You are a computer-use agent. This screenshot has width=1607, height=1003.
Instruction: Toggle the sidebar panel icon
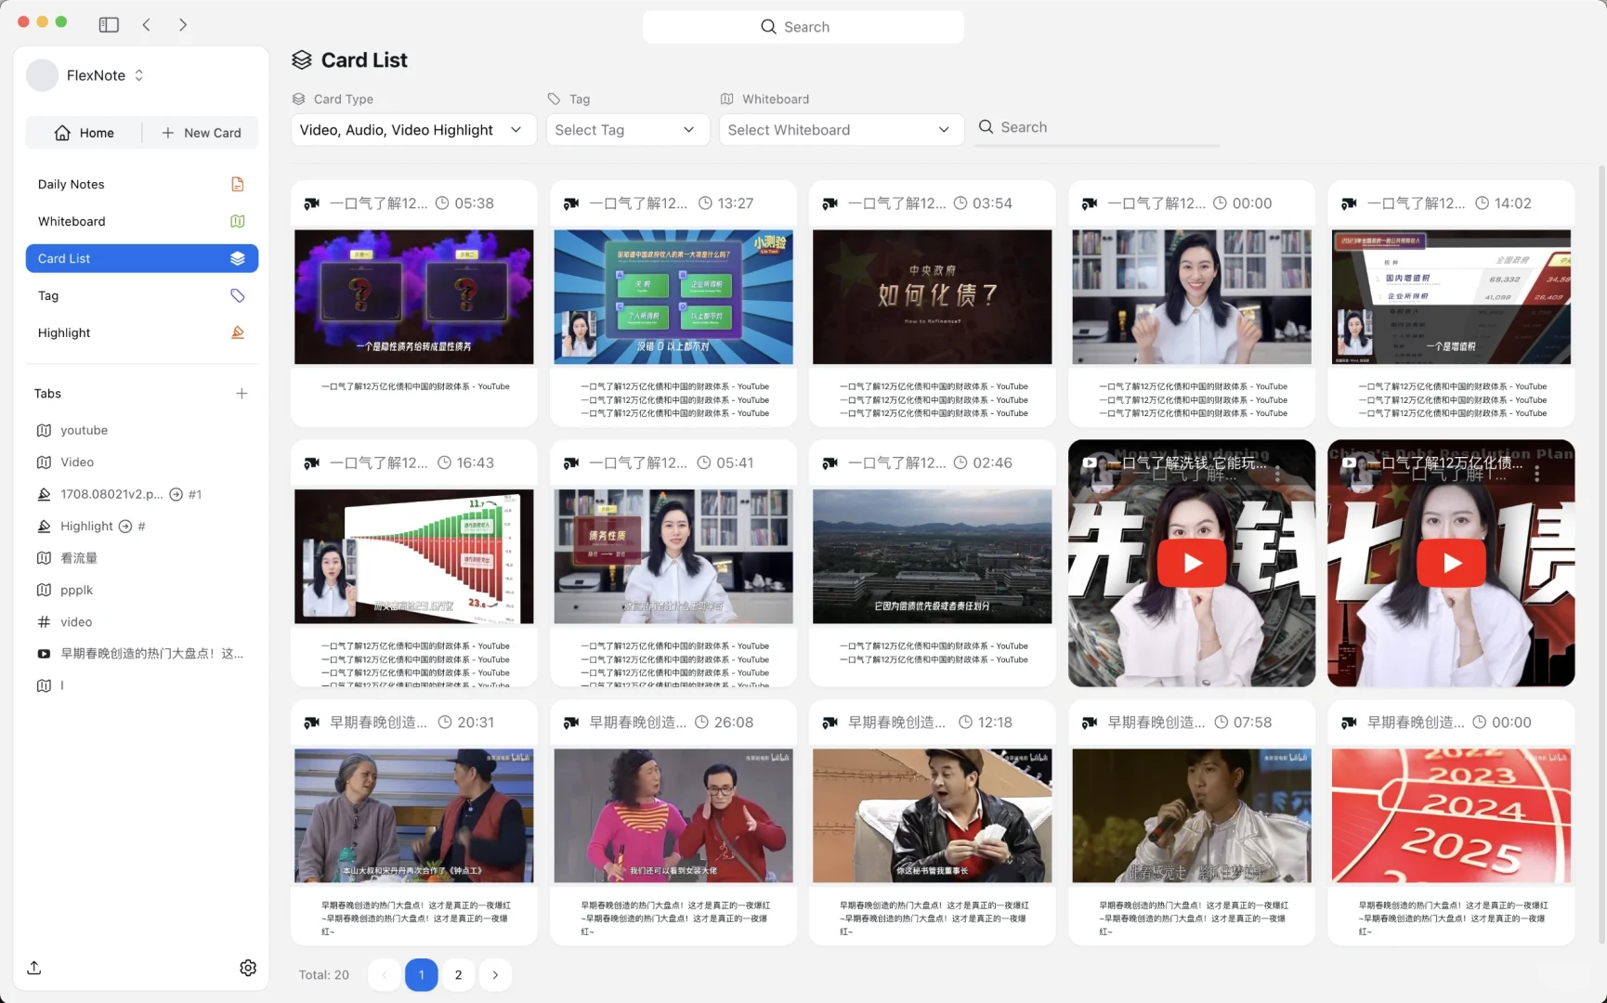pos(109,25)
